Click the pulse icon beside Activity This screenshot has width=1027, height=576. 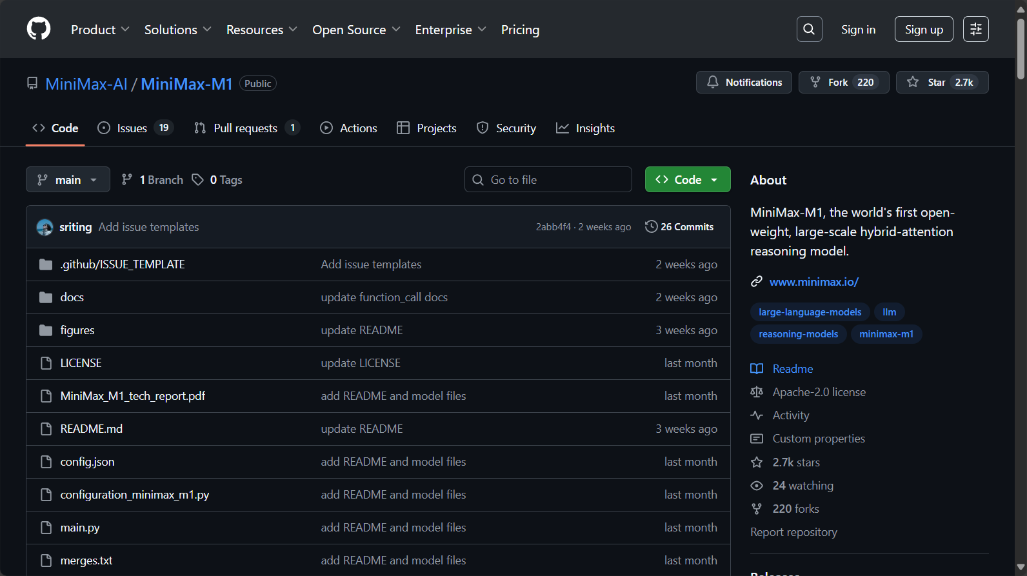(757, 415)
